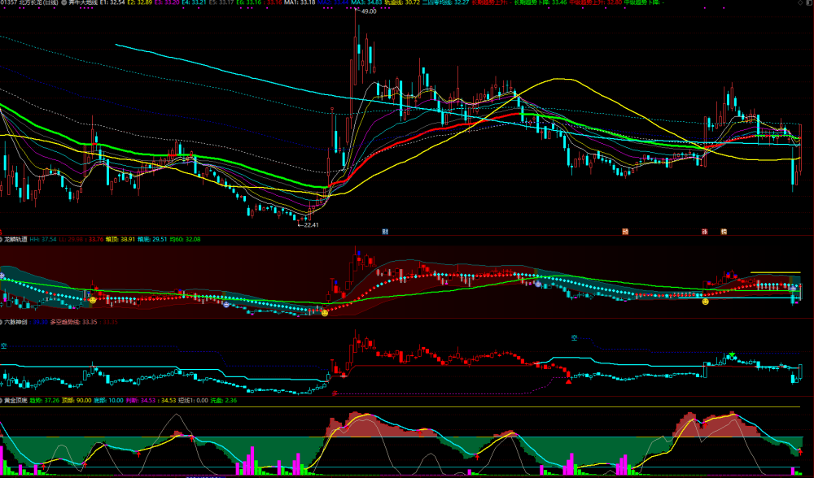Click the MA1: 33.18 value
The image size is (814, 478).
coord(300,2)
